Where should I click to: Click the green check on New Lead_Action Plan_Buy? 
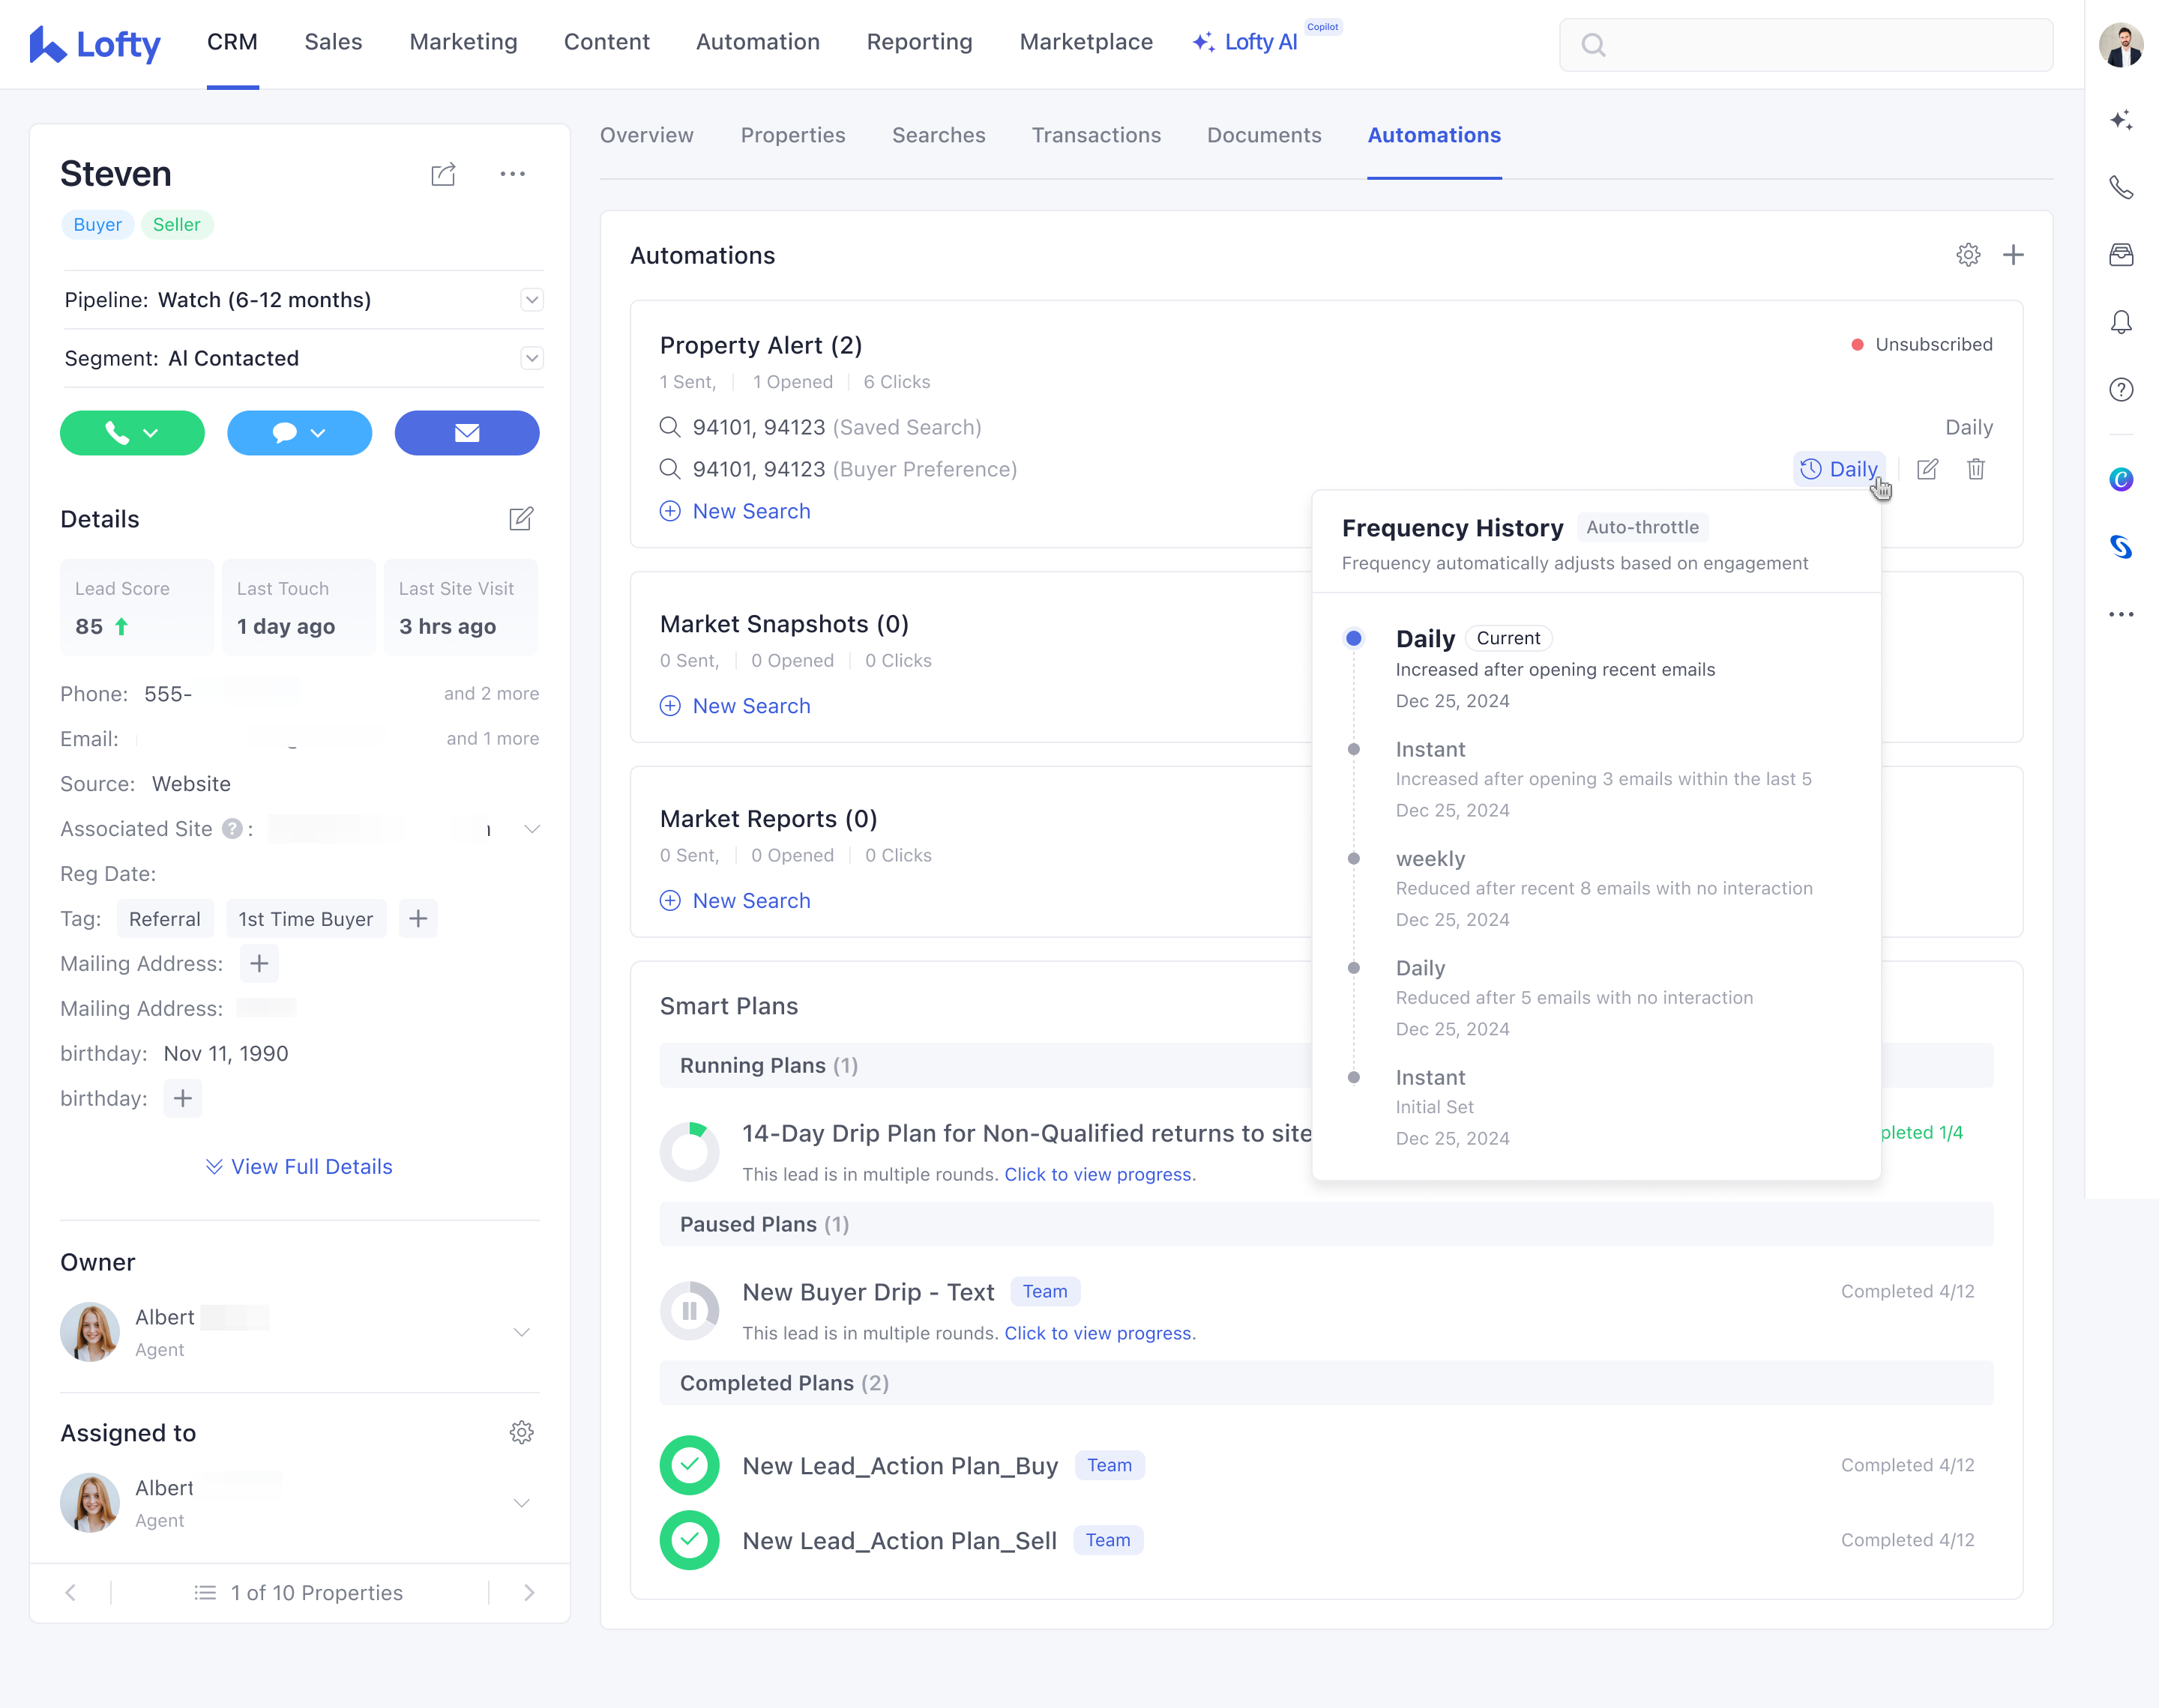point(690,1465)
